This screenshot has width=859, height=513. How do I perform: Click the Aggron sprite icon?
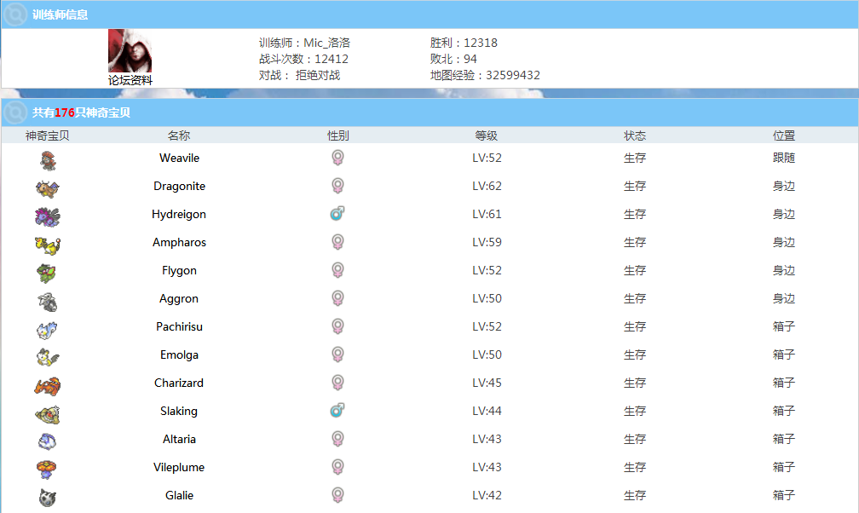48,302
